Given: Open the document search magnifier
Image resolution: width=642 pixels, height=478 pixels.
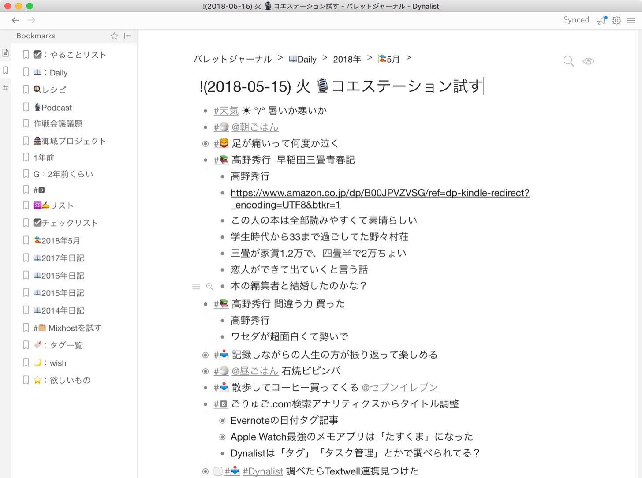Looking at the screenshot, I should [x=568, y=61].
